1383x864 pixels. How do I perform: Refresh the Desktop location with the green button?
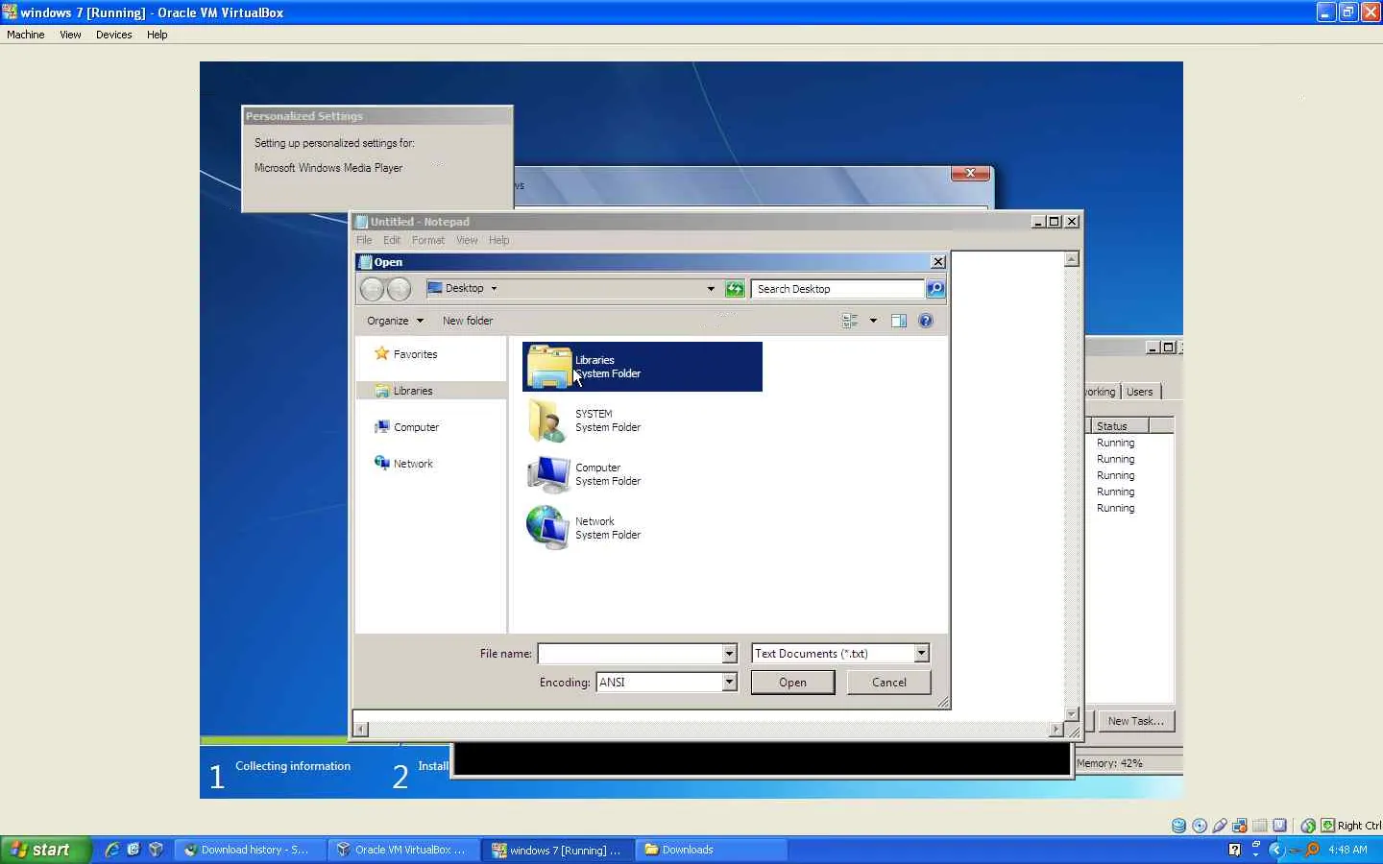tap(735, 289)
